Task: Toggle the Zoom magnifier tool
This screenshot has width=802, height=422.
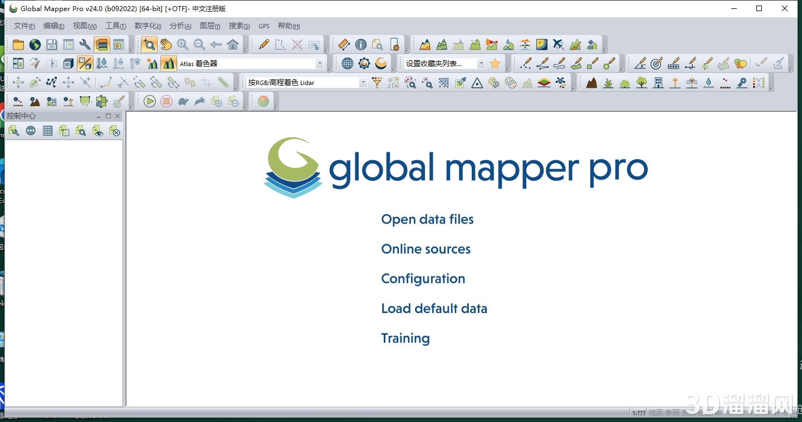Action: tap(148, 44)
